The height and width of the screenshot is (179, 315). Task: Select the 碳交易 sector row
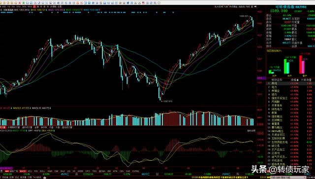coord(290,146)
